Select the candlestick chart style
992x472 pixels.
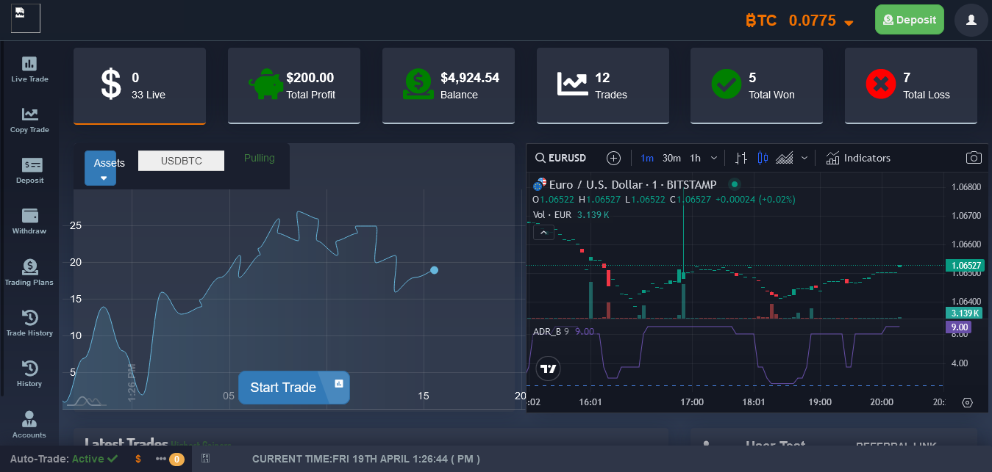763,158
